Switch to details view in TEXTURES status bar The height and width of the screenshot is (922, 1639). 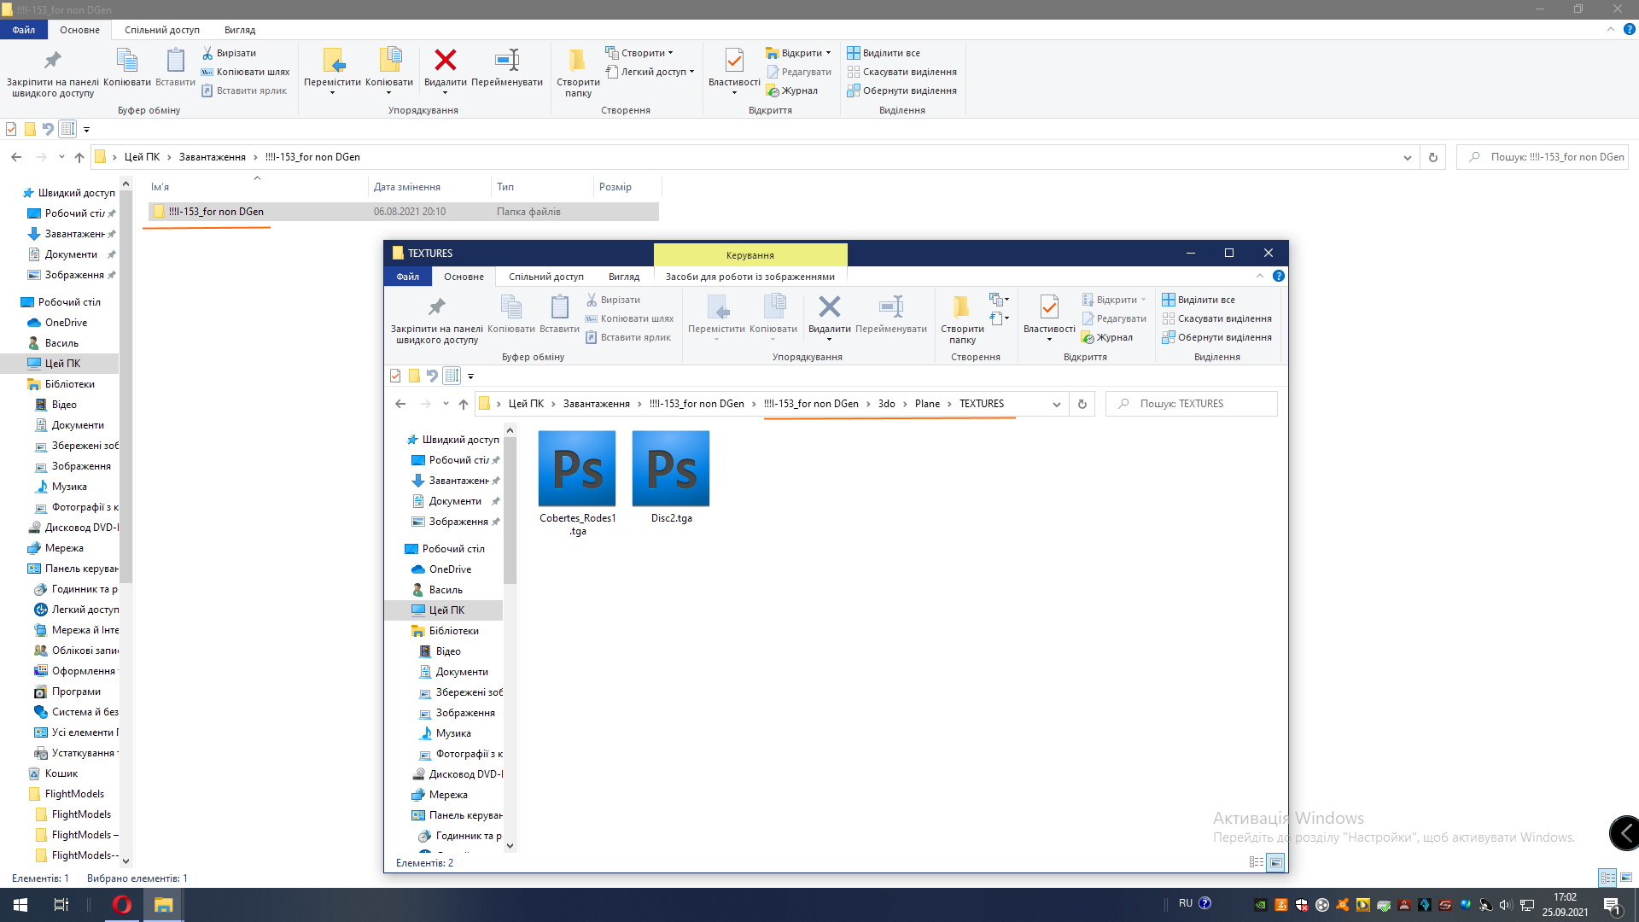point(1256,862)
